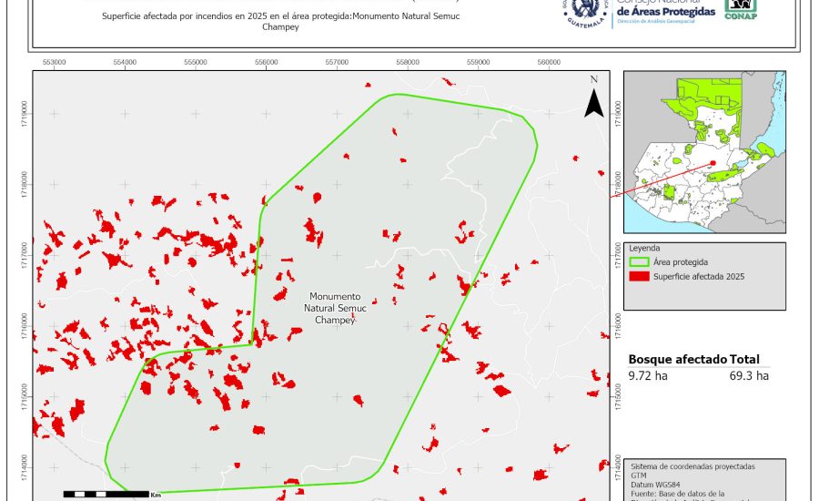This screenshot has width=819, height=501.
Task: Click the 9.72 ha forest affected value
Action: click(x=647, y=375)
